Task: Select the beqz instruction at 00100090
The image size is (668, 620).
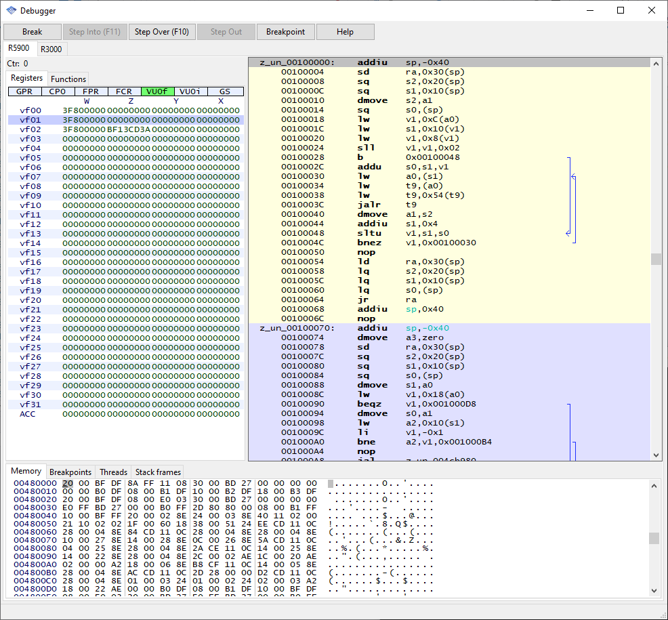Action: [x=449, y=404]
